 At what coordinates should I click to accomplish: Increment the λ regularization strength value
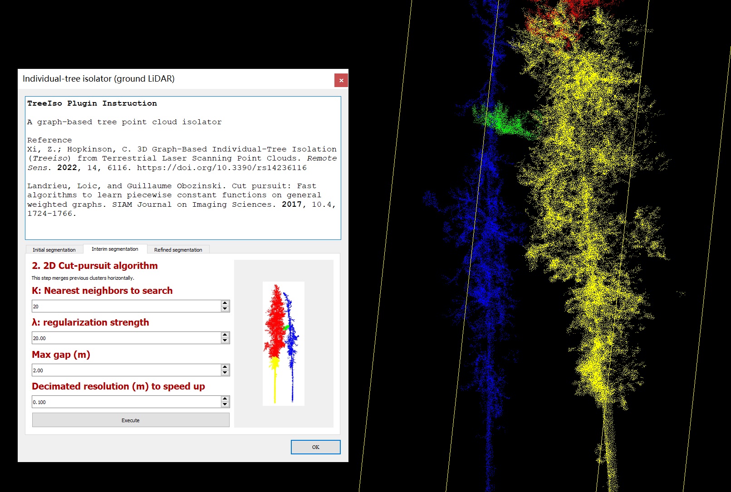(225, 335)
